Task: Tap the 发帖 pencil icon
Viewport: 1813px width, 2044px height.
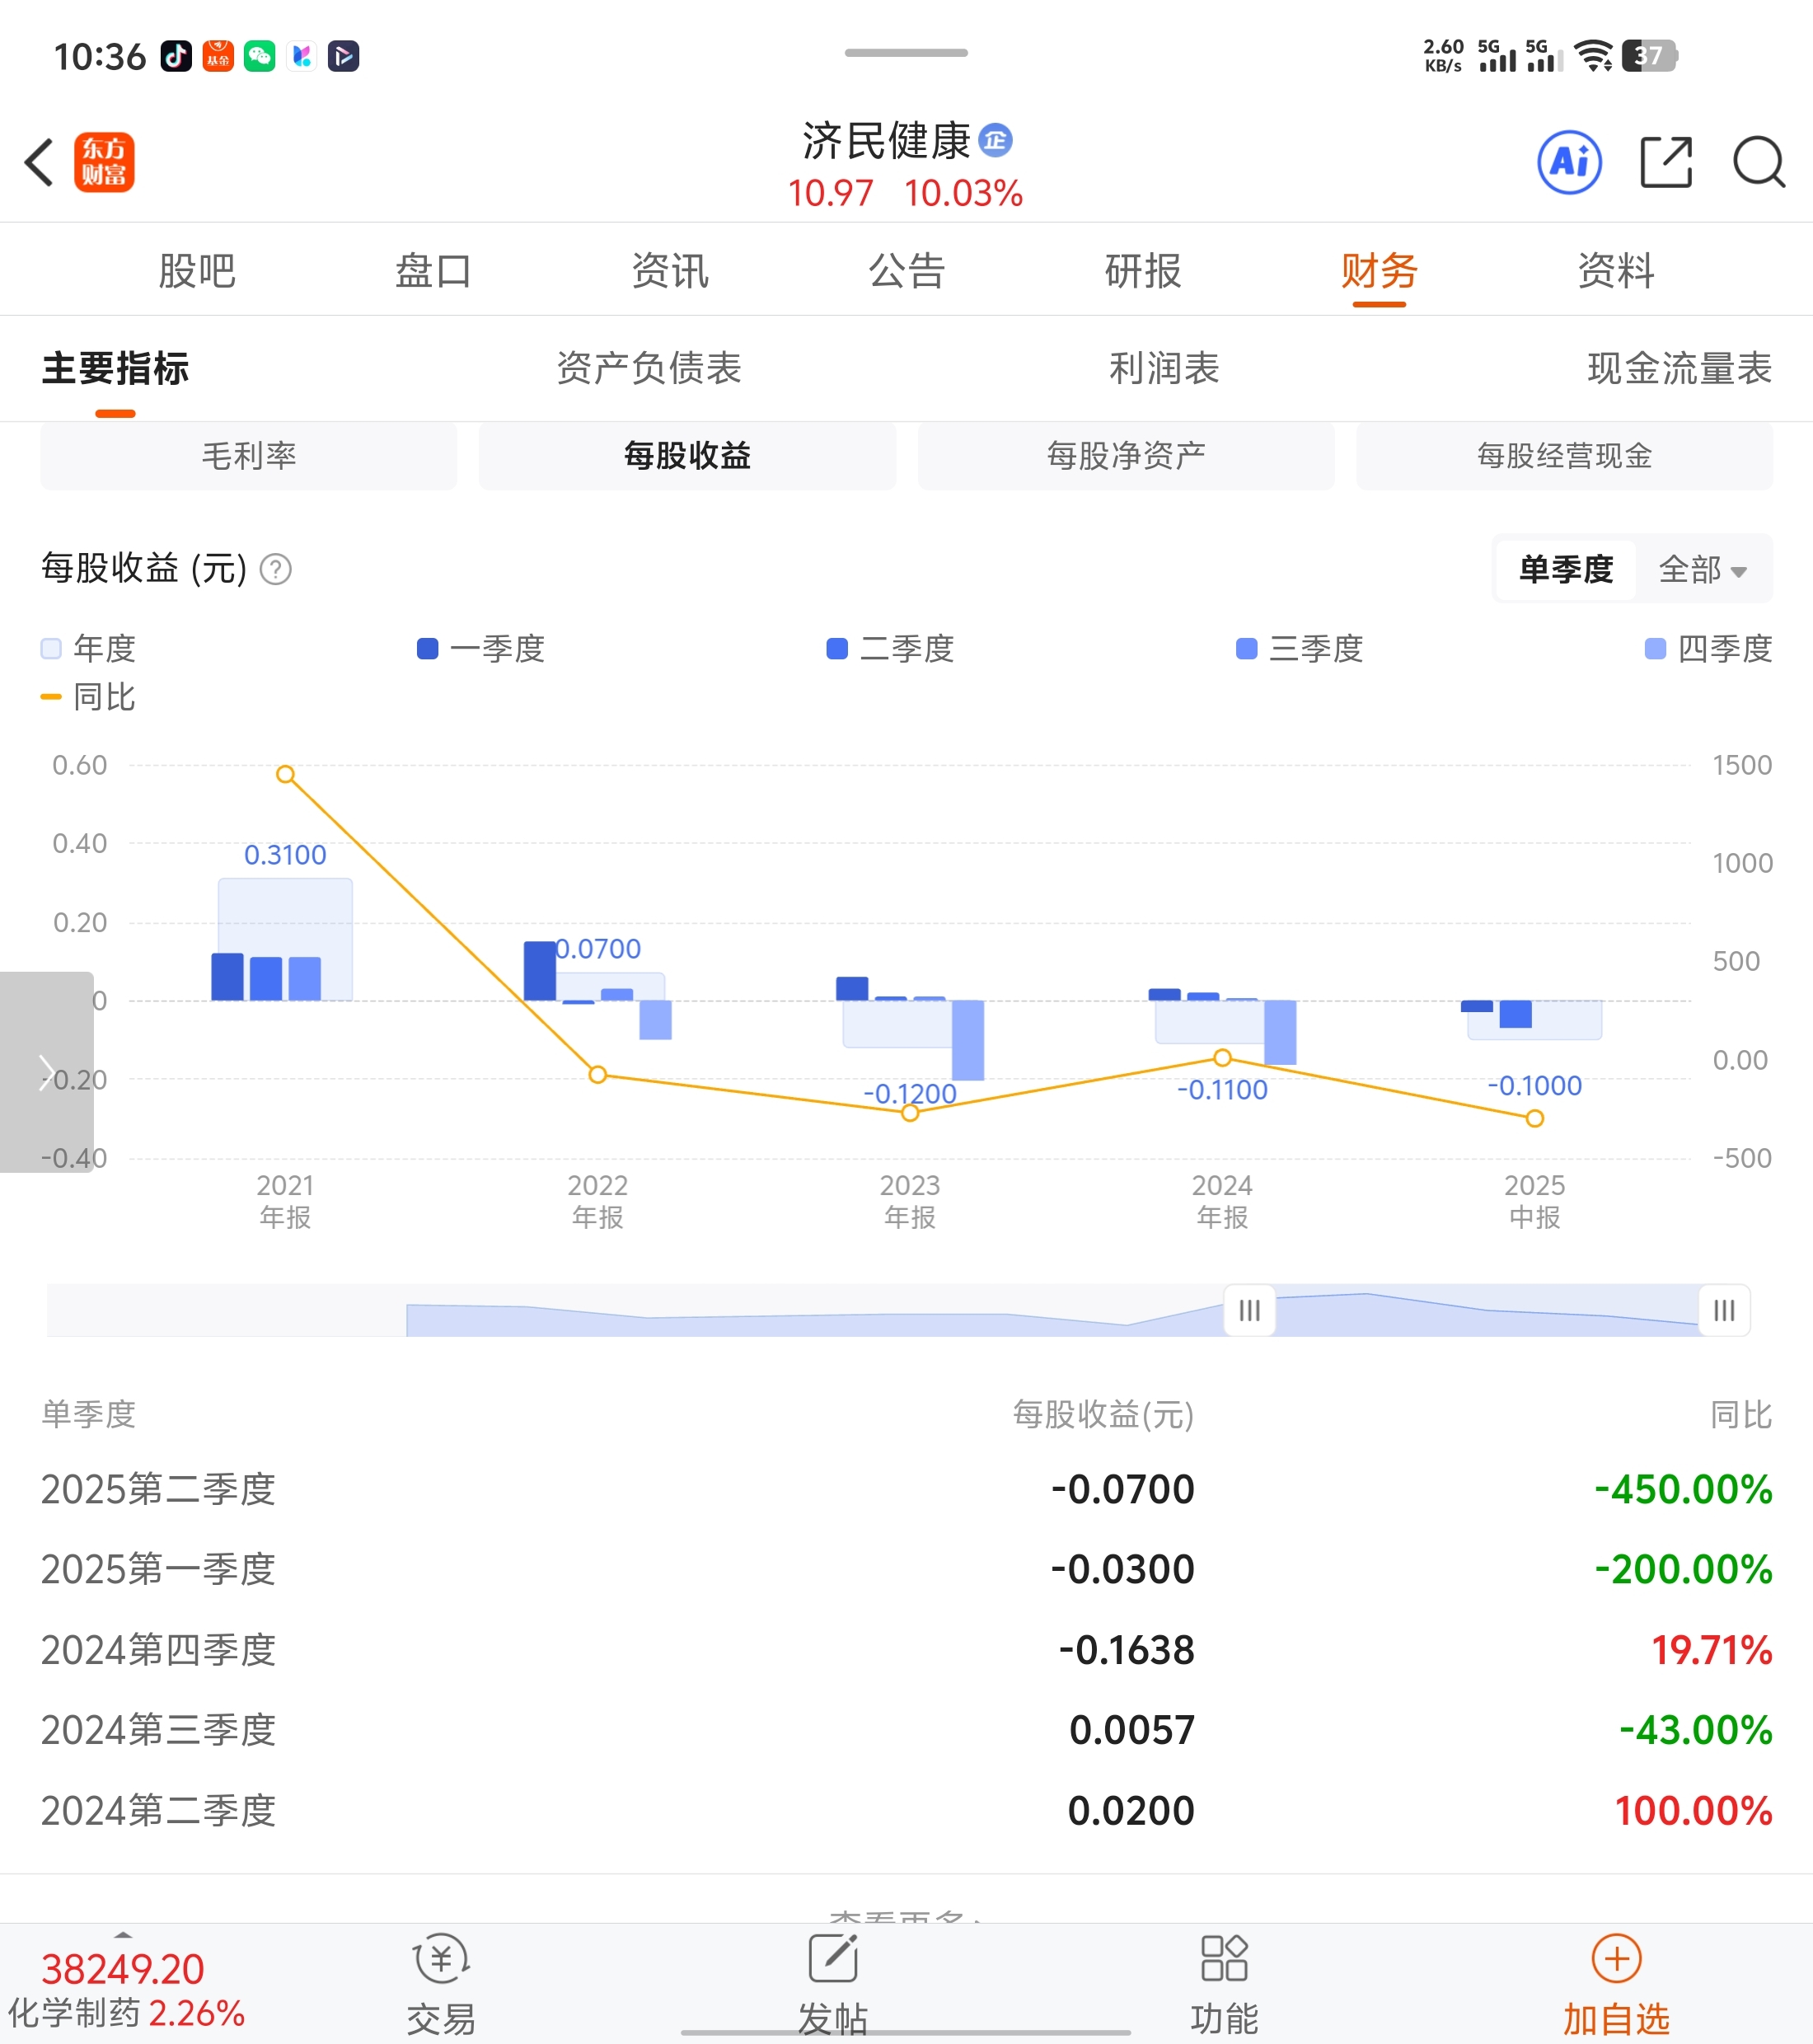Action: pos(833,1959)
